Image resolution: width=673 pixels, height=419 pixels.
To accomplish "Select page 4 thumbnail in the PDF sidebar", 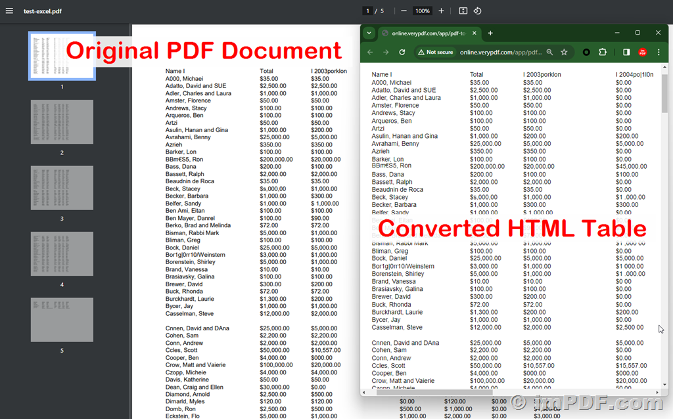I will (62, 254).
